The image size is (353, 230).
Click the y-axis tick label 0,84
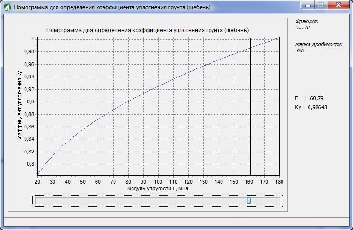[x=29, y=139]
